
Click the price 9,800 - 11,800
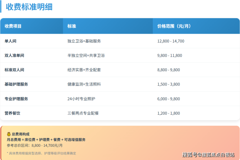click(170, 55)
